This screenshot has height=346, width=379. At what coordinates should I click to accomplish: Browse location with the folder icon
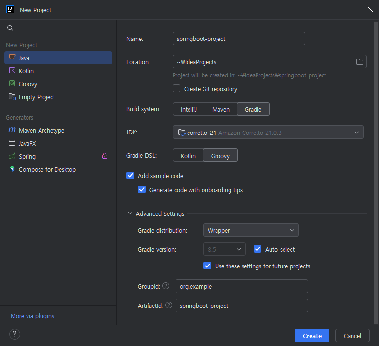point(360,62)
